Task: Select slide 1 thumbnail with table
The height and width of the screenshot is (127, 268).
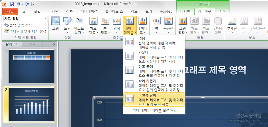Action: coord(32,66)
